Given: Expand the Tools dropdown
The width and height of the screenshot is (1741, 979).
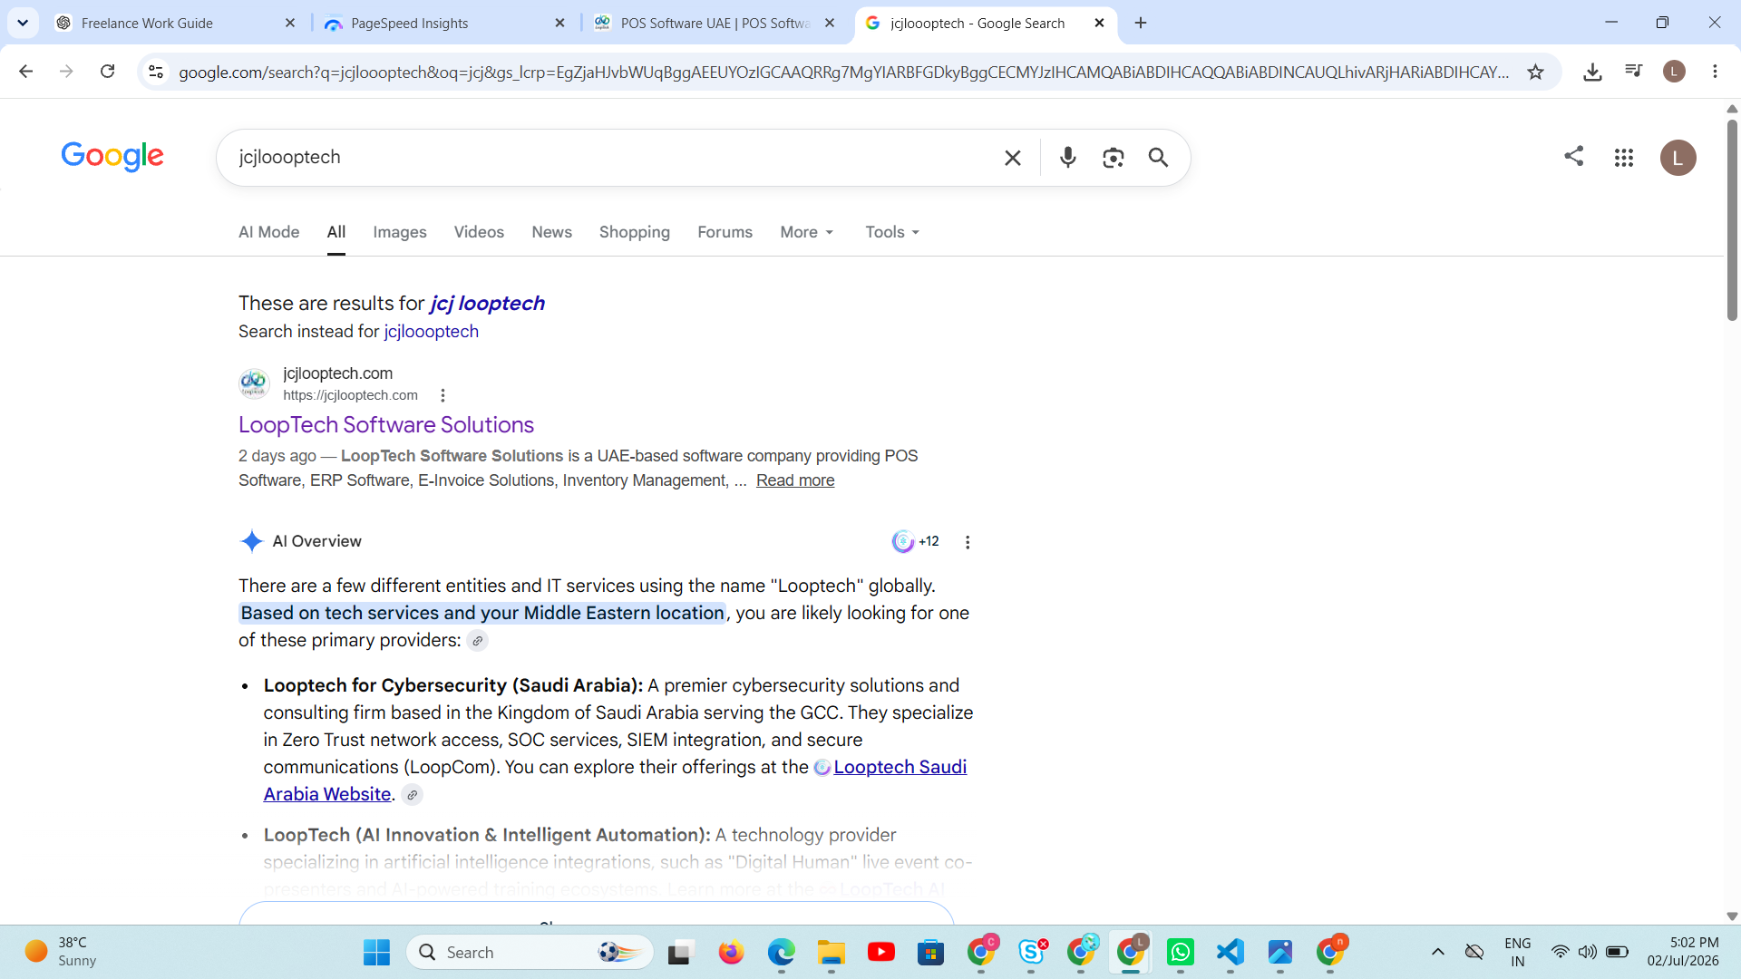Looking at the screenshot, I should click(x=892, y=232).
